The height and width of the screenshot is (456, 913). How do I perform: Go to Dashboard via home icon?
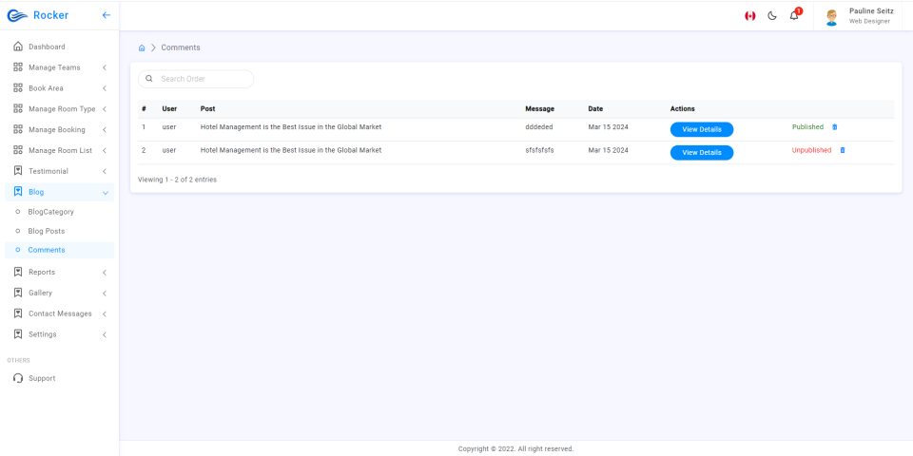tap(59, 47)
